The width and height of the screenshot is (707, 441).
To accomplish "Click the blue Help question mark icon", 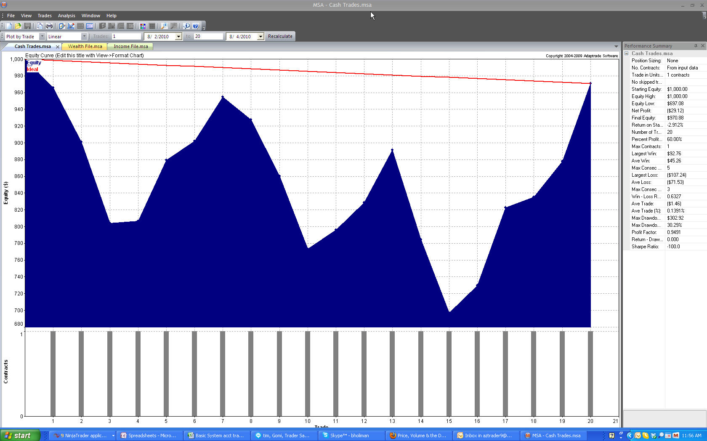I will click(x=196, y=26).
